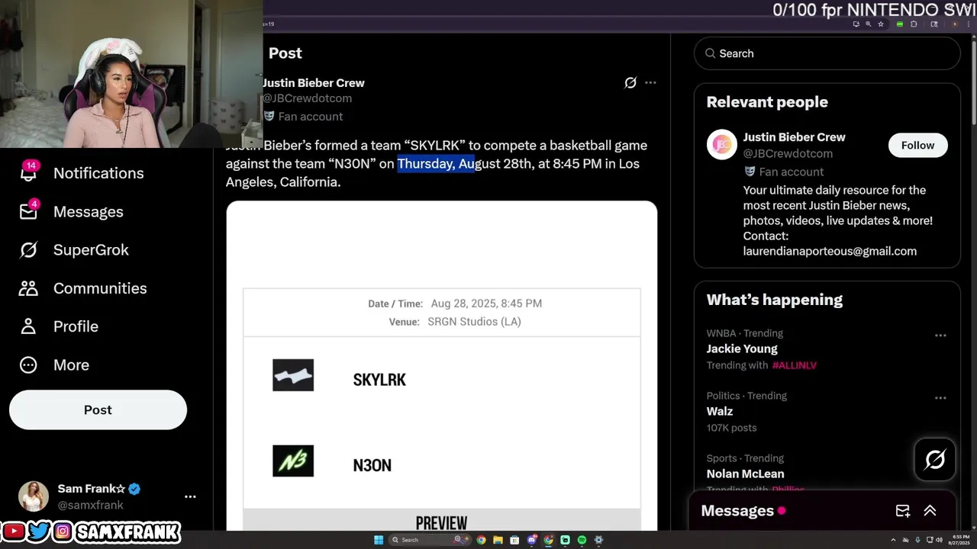Open the Nolan McLean trending topic

745,474
